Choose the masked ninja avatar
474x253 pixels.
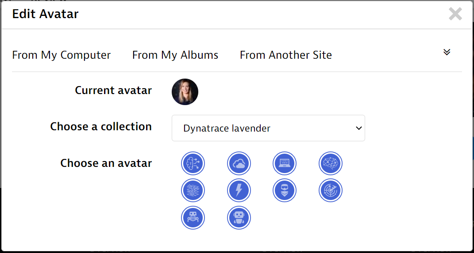click(x=285, y=191)
